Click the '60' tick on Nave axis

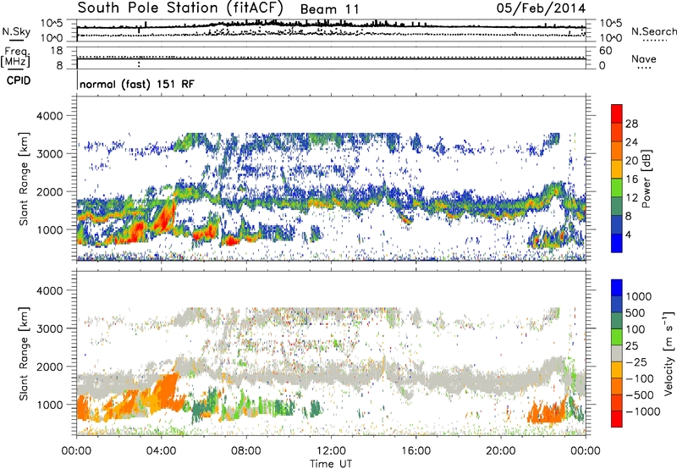(x=605, y=51)
